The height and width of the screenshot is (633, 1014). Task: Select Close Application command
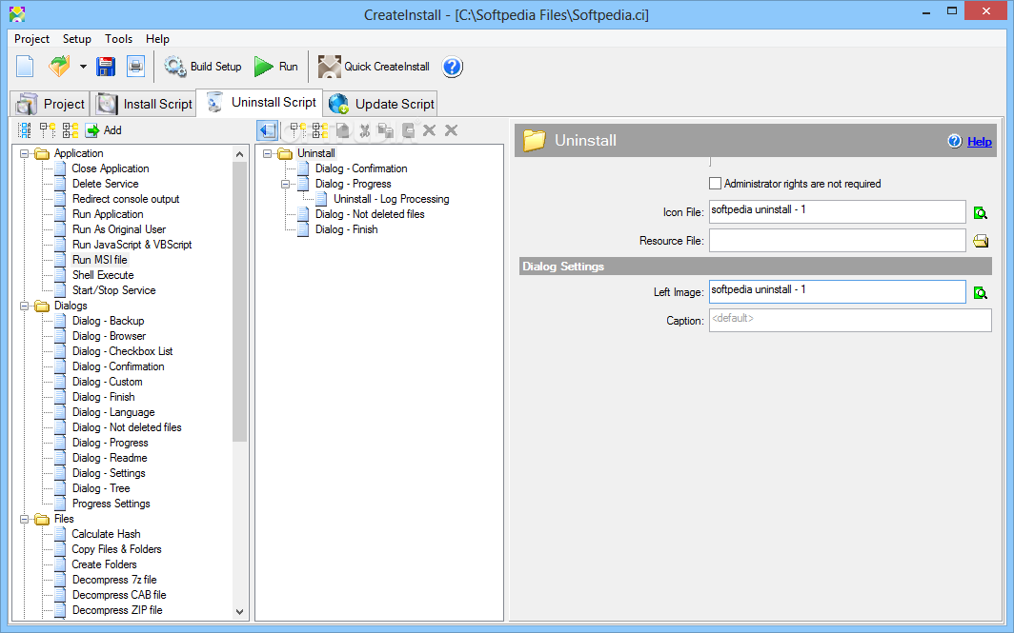110,168
